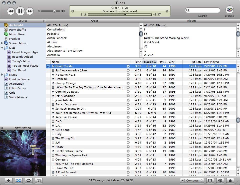
Task: Check the box next to DND
Action: [x=53, y=122]
